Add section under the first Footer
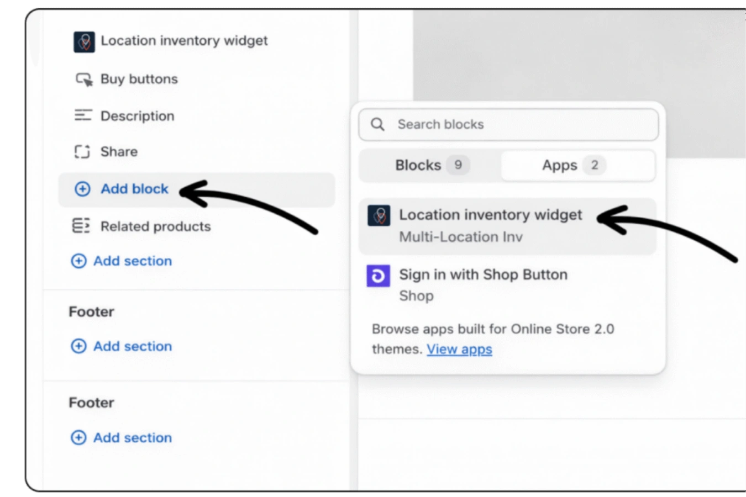Viewport: 746px width, 497px height. click(x=132, y=346)
